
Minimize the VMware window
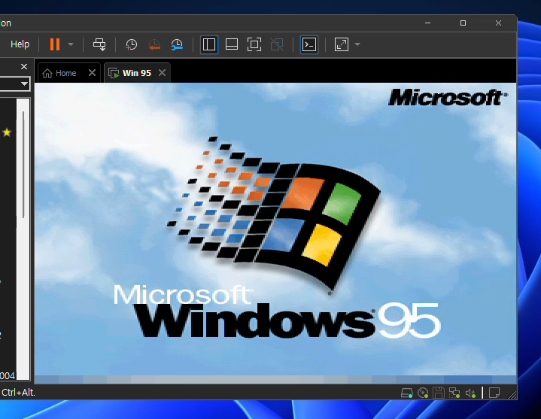[428, 23]
